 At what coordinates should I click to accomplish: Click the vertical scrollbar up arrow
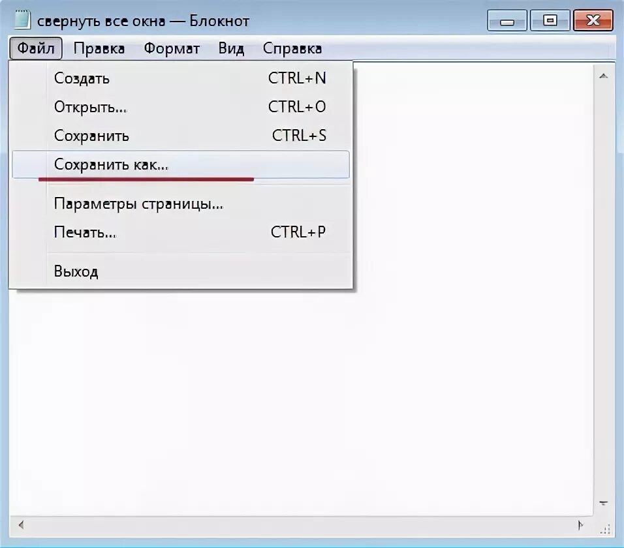coord(603,76)
